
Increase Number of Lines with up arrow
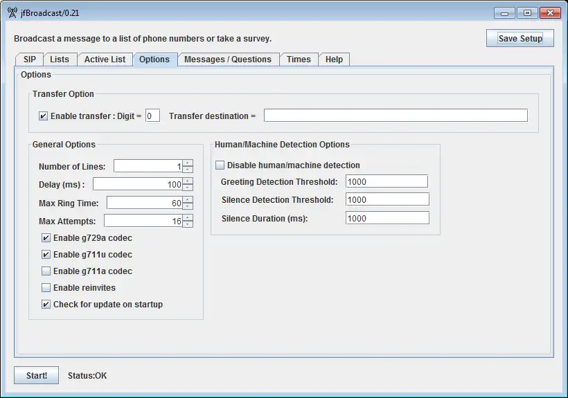click(x=188, y=163)
